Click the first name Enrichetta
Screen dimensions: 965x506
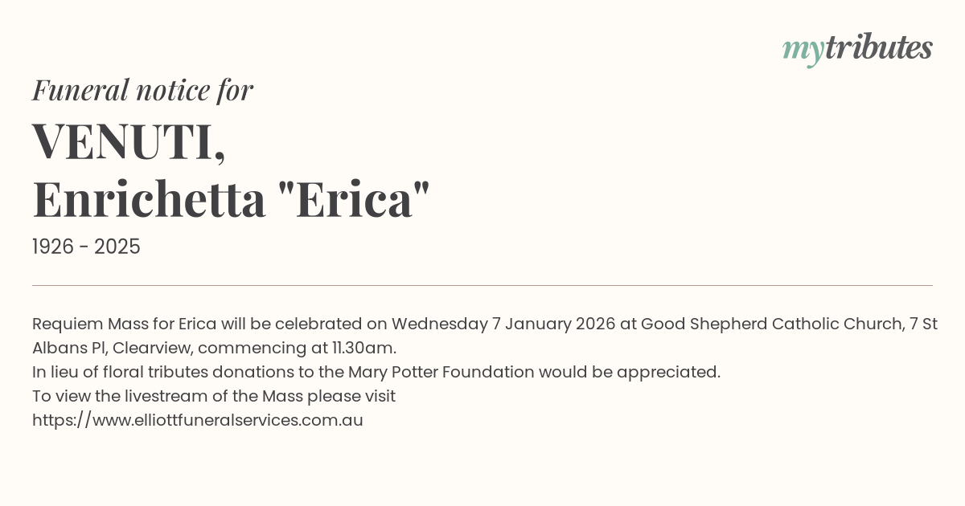[149, 200]
